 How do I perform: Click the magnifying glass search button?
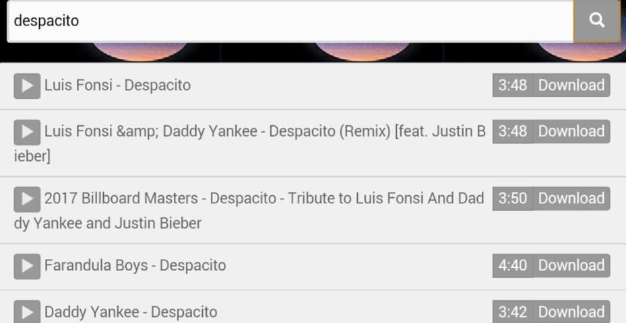coord(597,20)
